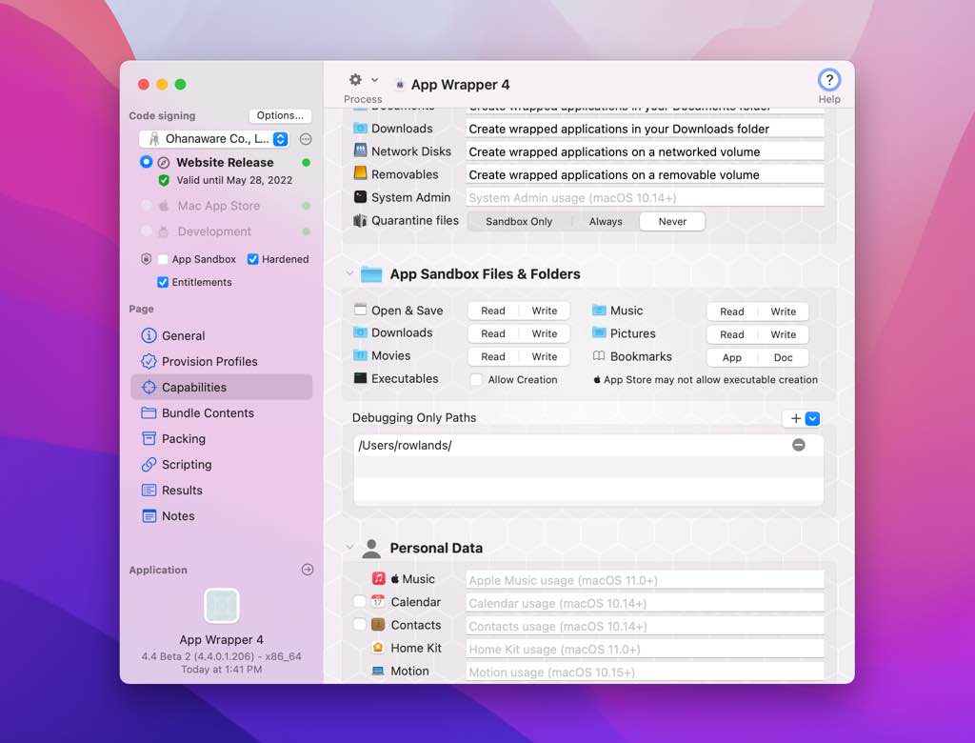
Task: Open Help with the question mark icon
Action: pyautogui.click(x=829, y=80)
